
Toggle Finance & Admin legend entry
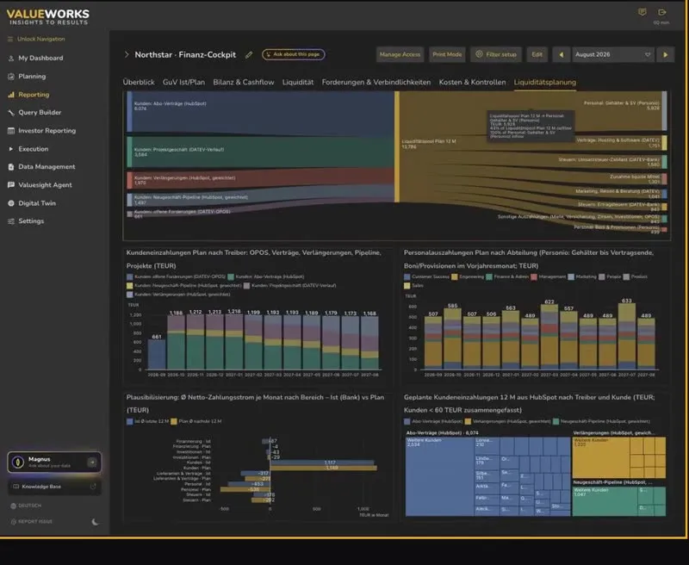(507, 276)
